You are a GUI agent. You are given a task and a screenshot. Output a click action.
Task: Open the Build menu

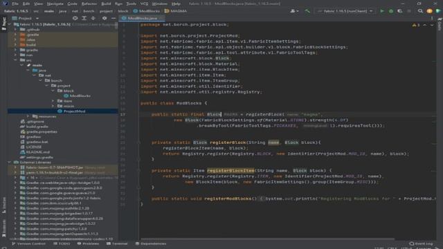(106, 3)
